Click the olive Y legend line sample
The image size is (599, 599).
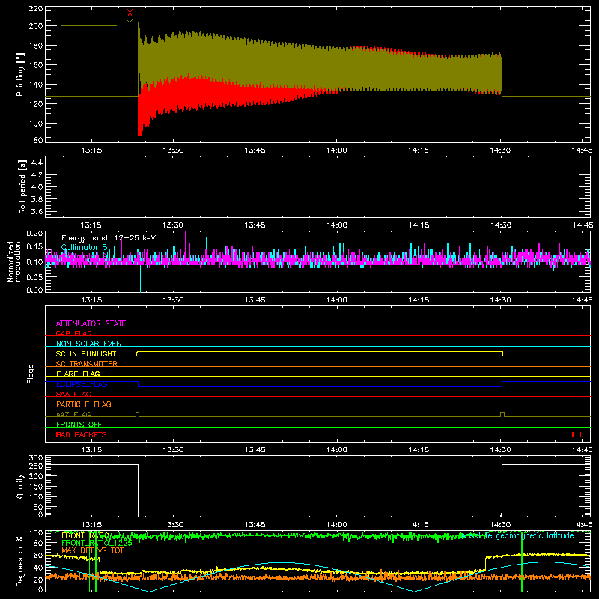(89, 26)
